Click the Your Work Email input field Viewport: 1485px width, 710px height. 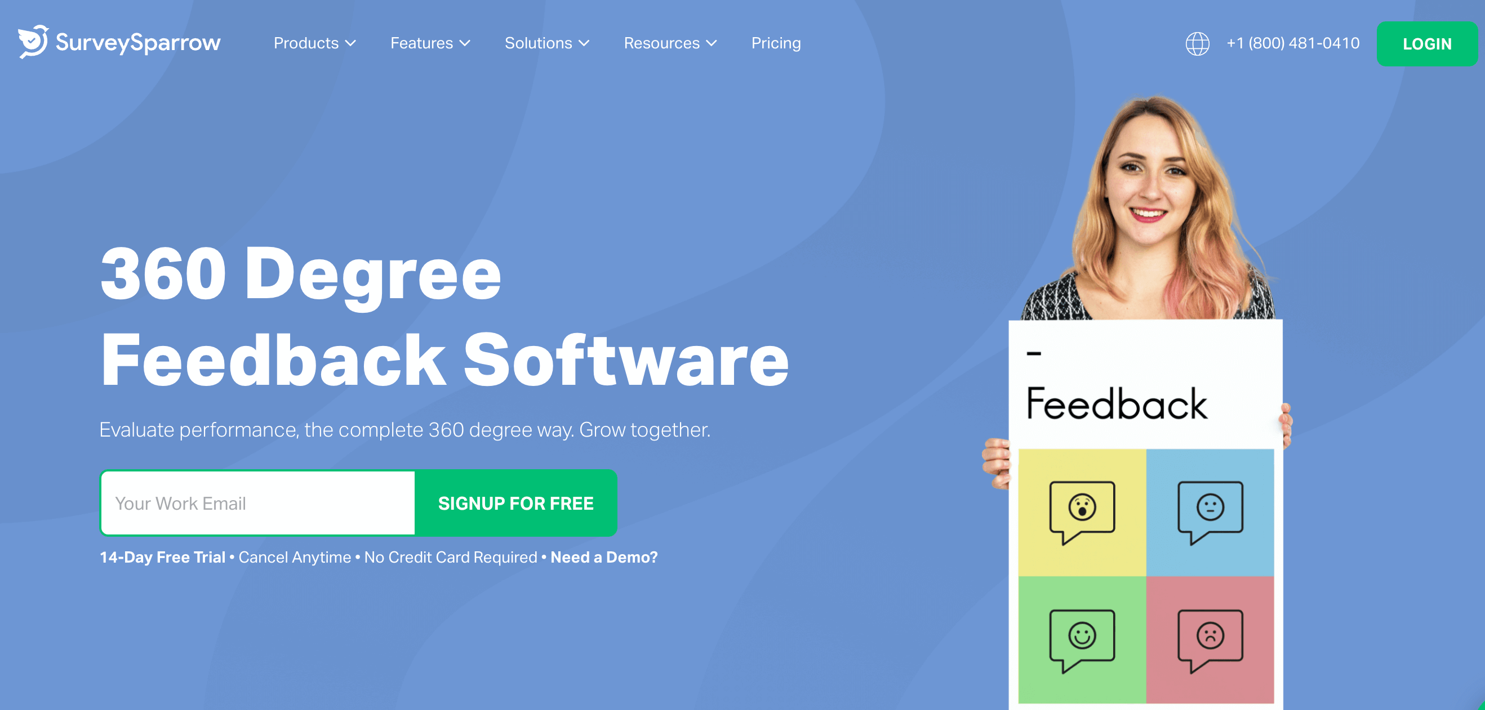click(257, 503)
